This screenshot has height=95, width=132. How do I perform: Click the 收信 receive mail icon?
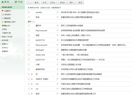click(3, 2)
